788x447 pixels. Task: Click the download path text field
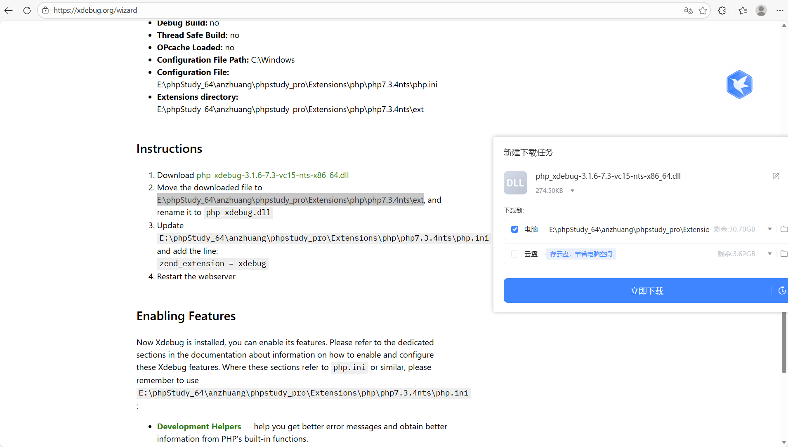tap(629, 229)
